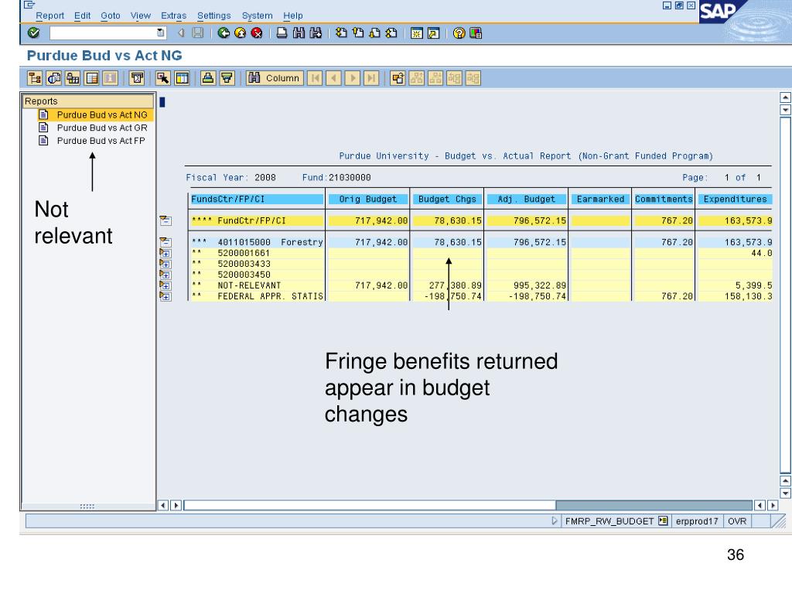Click the green Back arrow icon
The height and width of the screenshot is (594, 792).
tap(224, 32)
